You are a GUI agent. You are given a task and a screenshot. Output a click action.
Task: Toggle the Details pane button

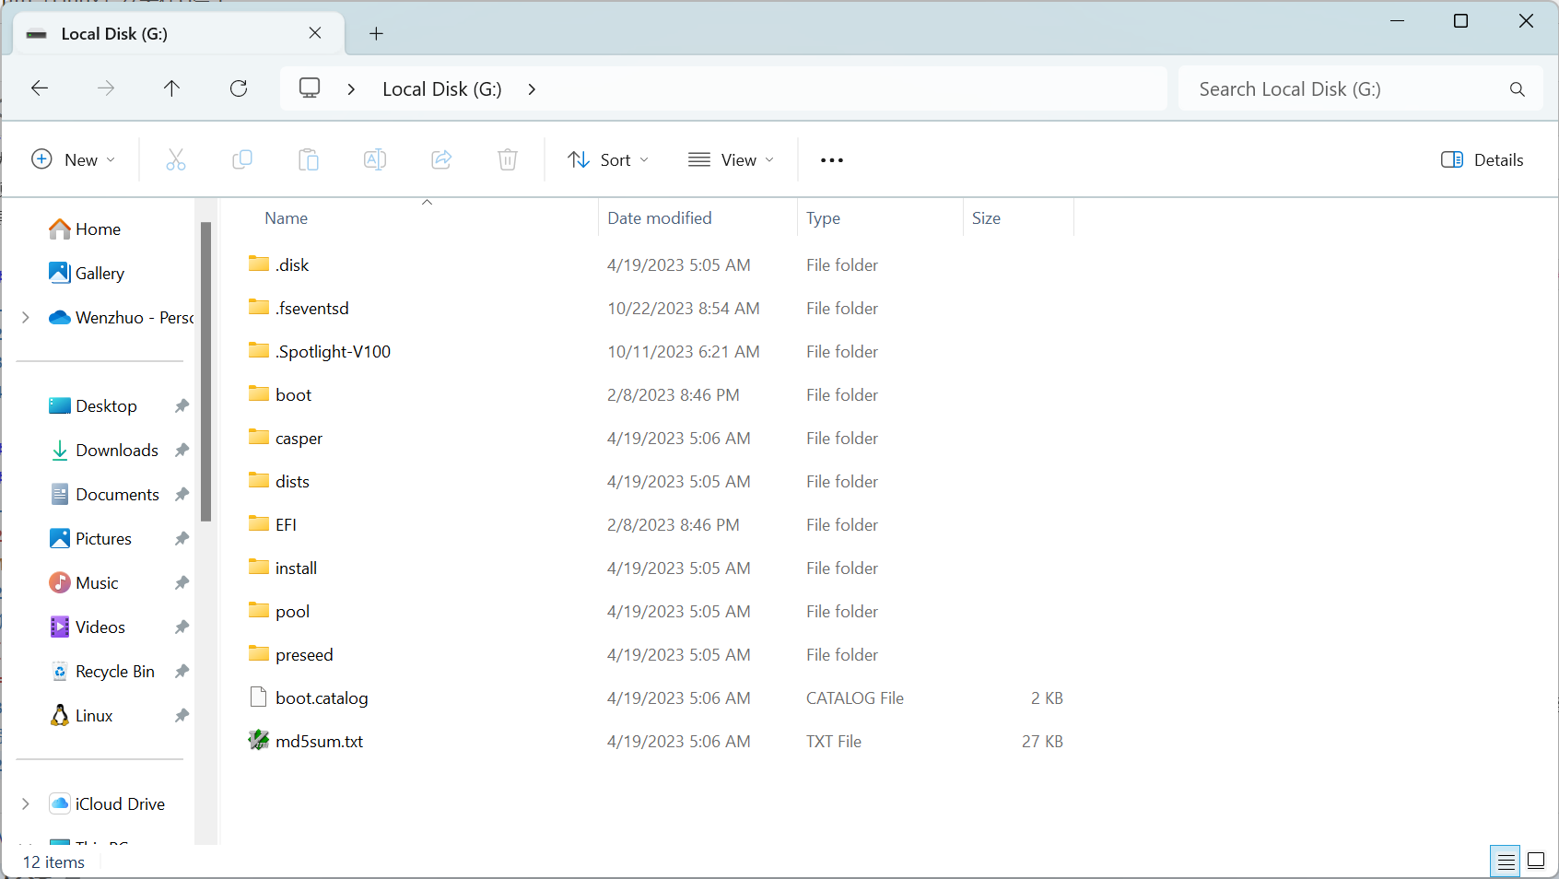1483,159
